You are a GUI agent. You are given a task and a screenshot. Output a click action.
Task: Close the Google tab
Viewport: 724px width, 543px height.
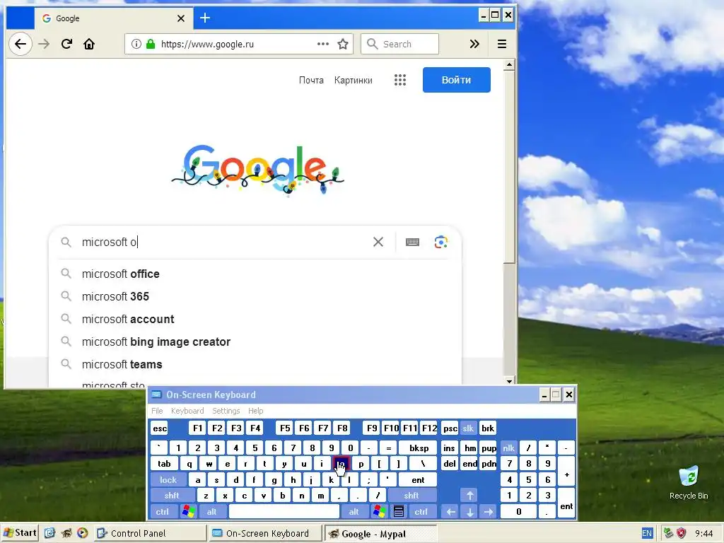coord(181,18)
